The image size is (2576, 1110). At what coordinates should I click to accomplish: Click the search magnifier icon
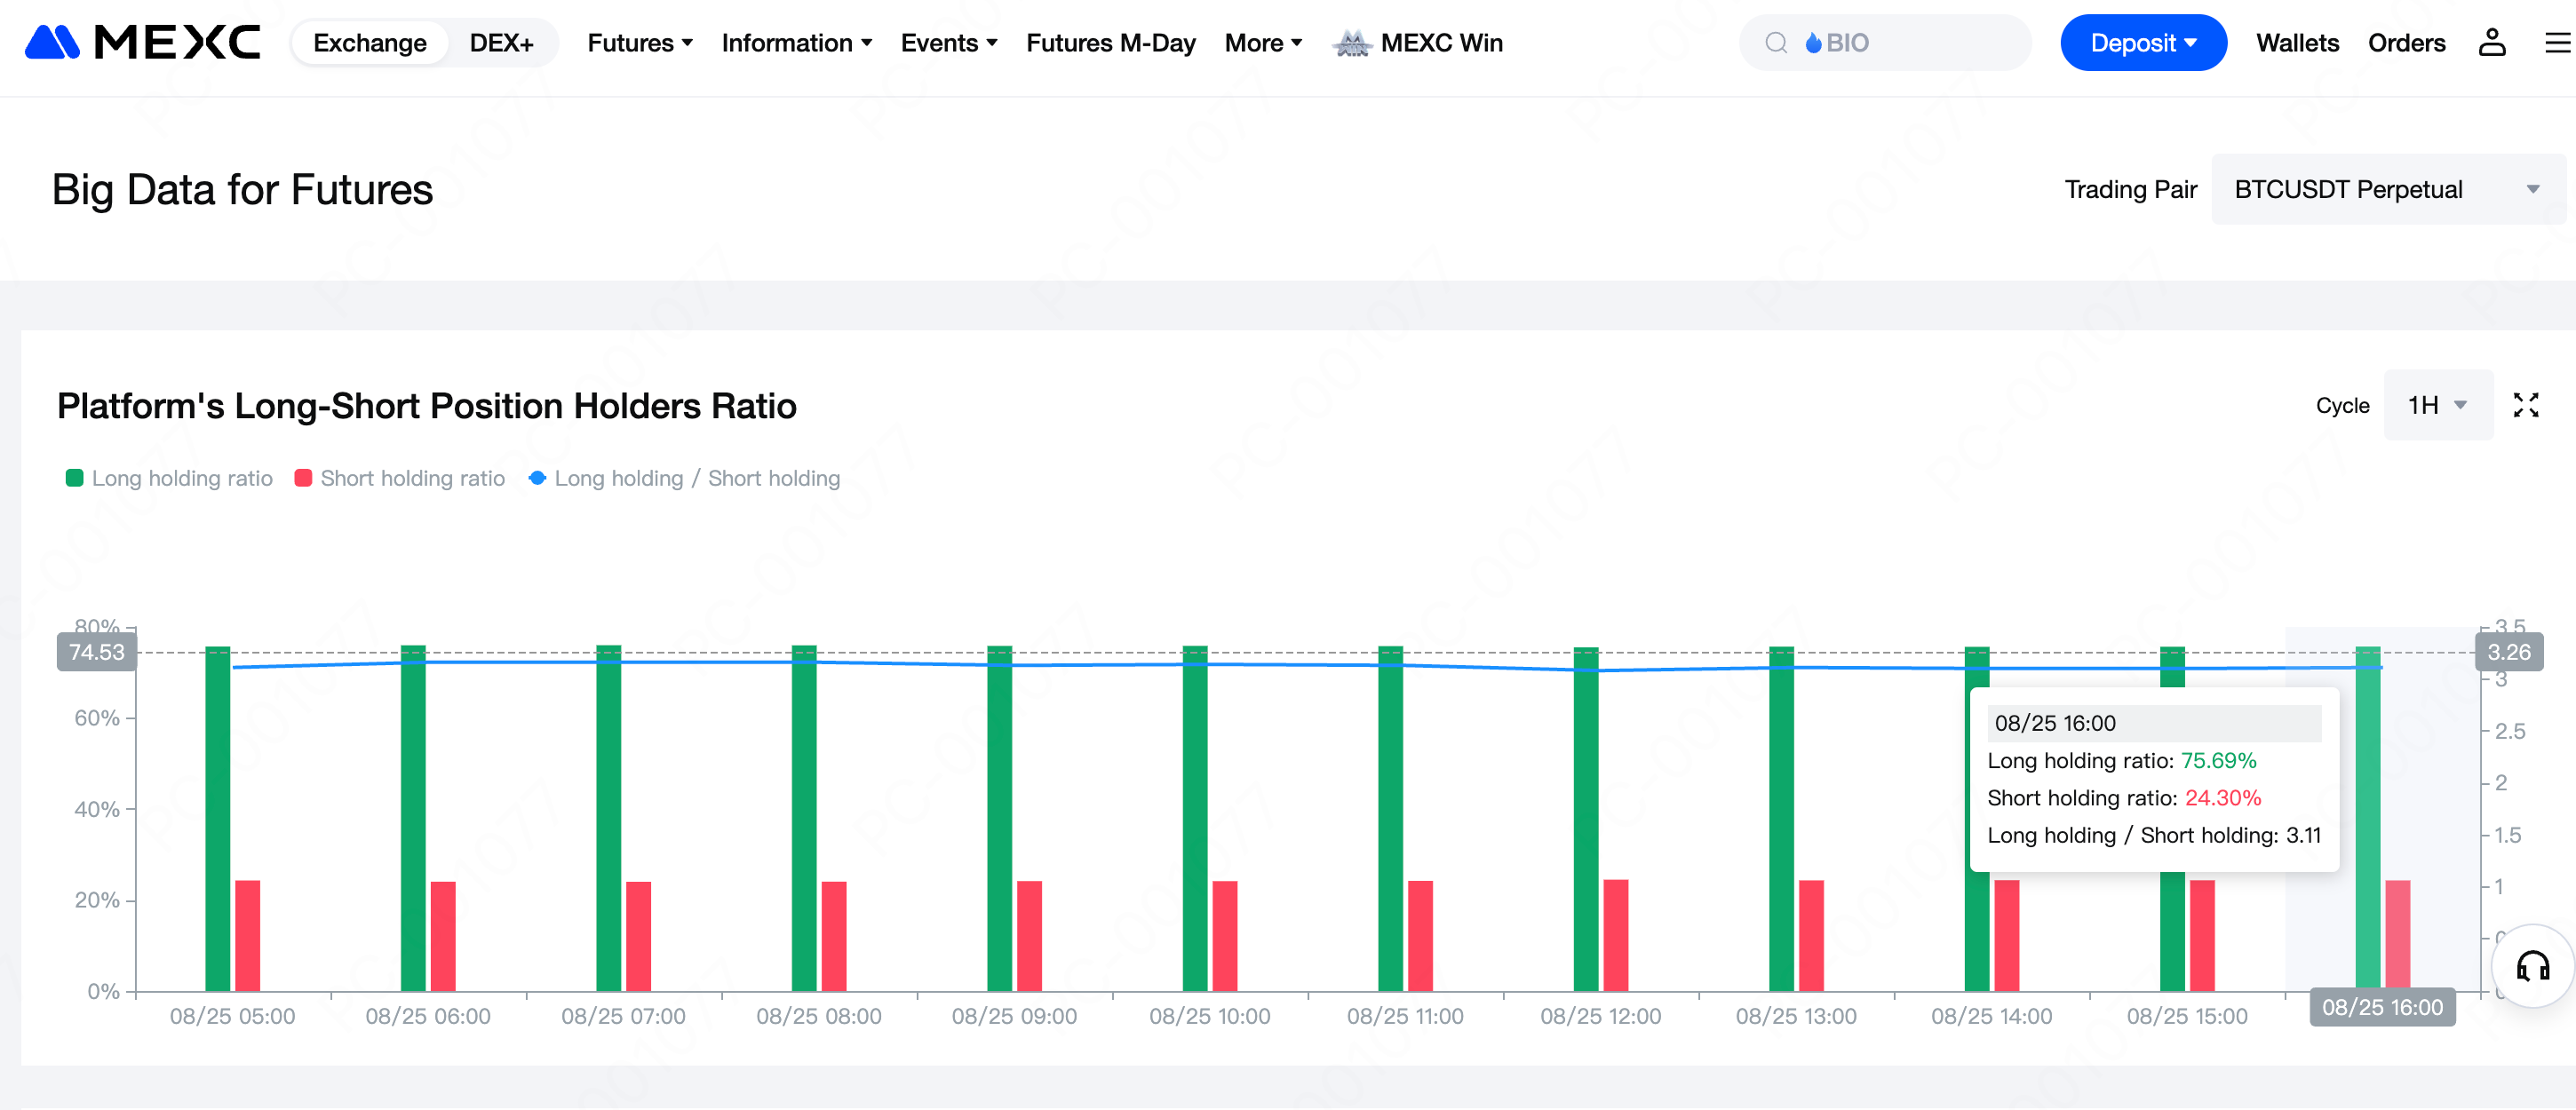(1775, 43)
